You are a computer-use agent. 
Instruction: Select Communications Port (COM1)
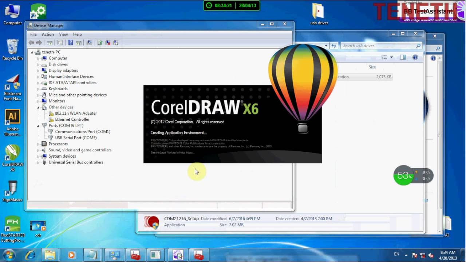[83, 132]
